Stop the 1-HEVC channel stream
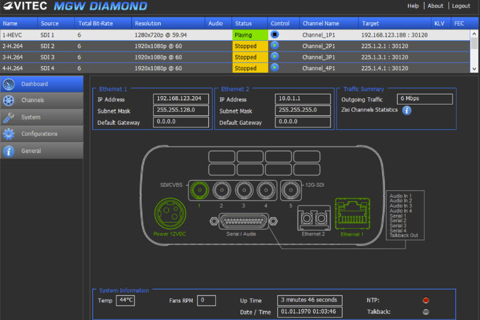The image size is (480, 320). (275, 35)
